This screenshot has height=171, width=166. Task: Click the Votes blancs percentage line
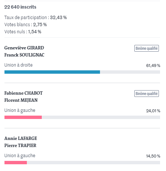(25, 25)
